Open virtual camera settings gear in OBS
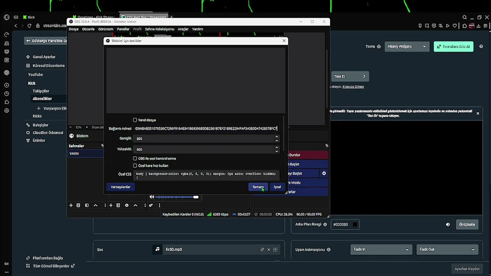Screen dimensions: 491x276 click(324, 173)
